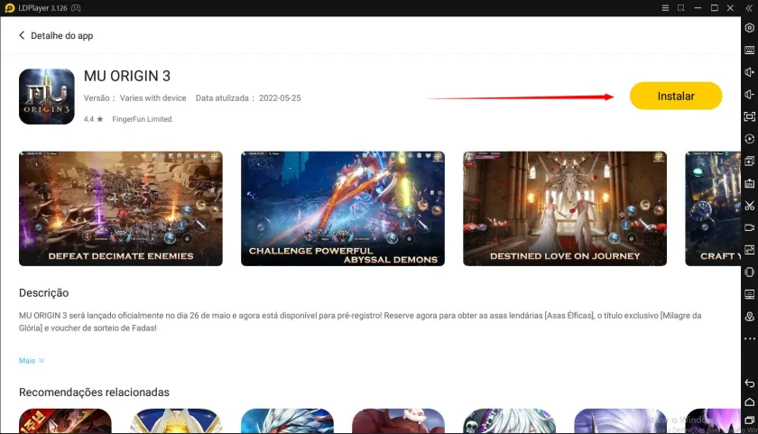Image resolution: width=758 pixels, height=434 pixels.
Task: Decrease volume using sidebar speaker minus
Action: coord(749,95)
